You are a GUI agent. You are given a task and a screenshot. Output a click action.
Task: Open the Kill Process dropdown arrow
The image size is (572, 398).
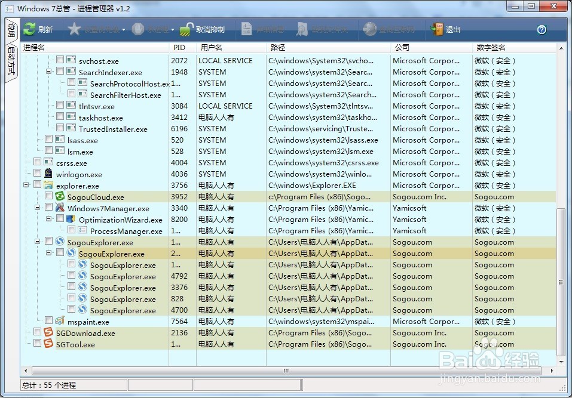click(x=173, y=29)
